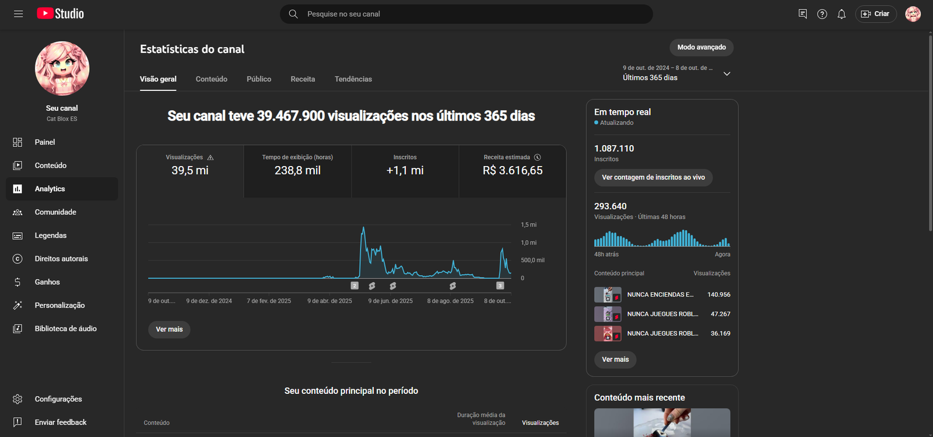Click the Atualizando status text

point(616,123)
